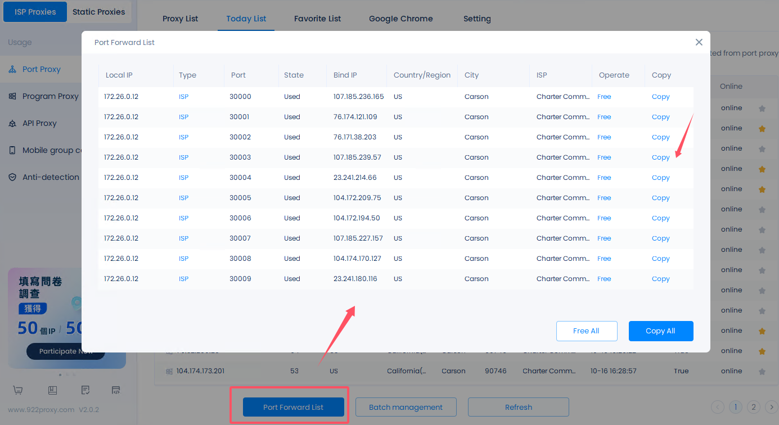779x425 pixels.
Task: Click the IP 104.174.173.201 in background table
Action: [200, 371]
